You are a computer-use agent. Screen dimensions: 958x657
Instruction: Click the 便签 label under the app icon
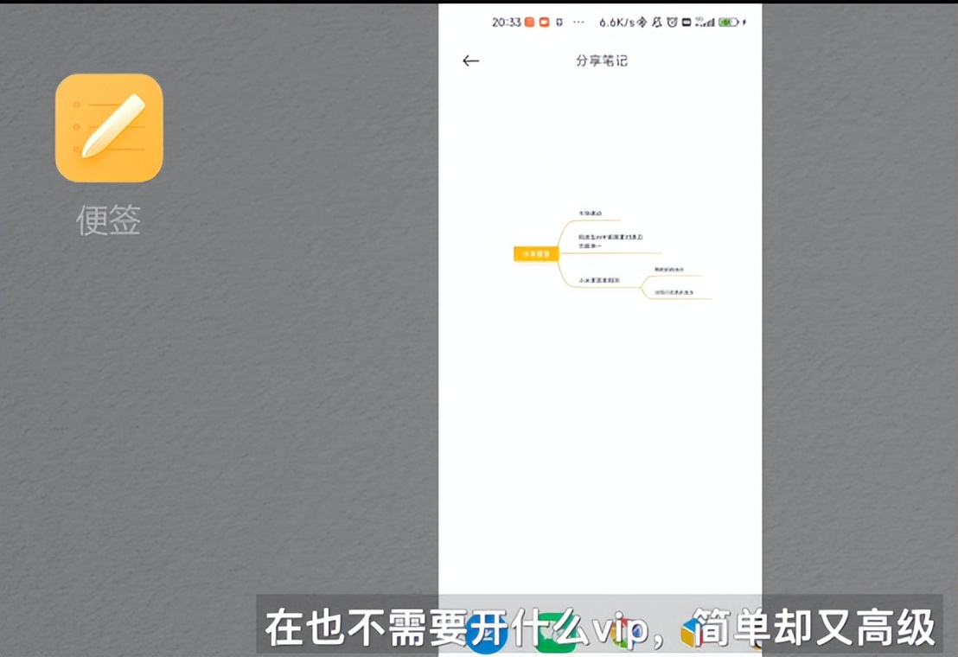coord(109,220)
